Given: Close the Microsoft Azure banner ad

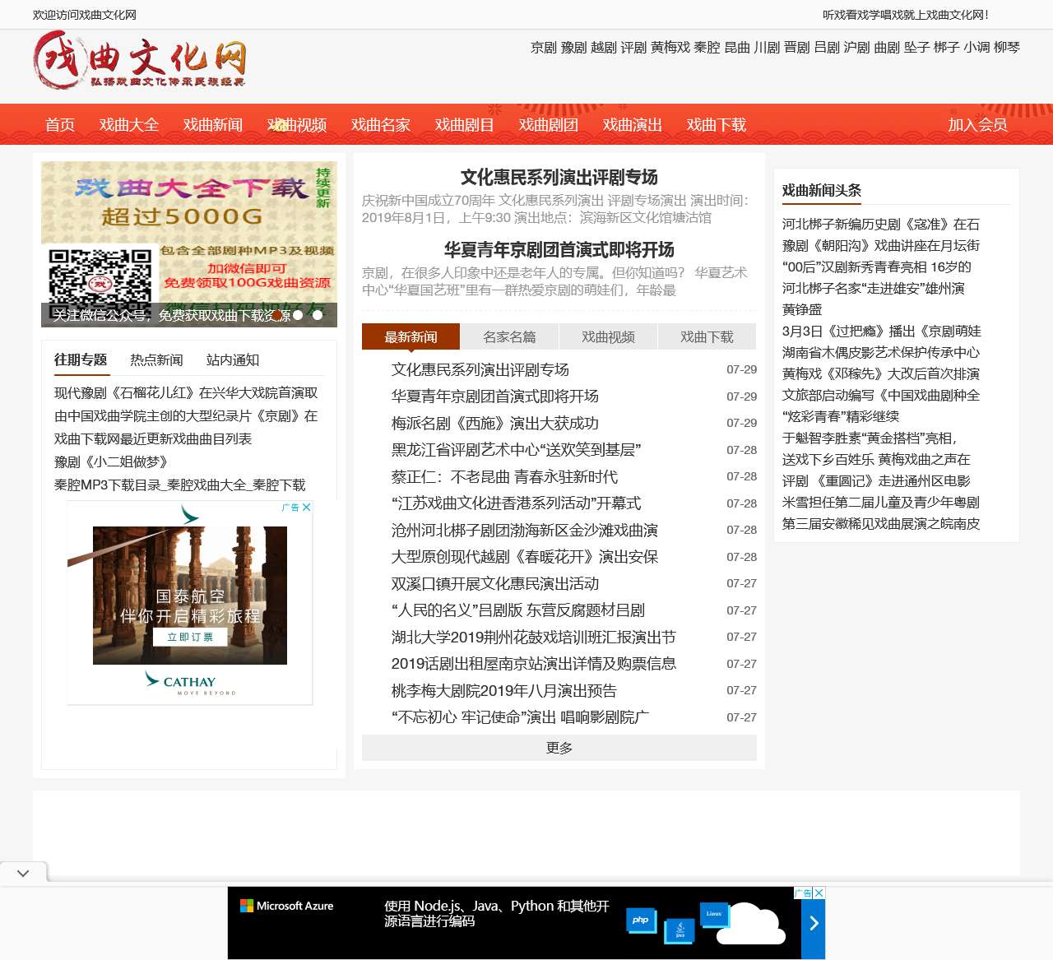Looking at the screenshot, I should 819,893.
